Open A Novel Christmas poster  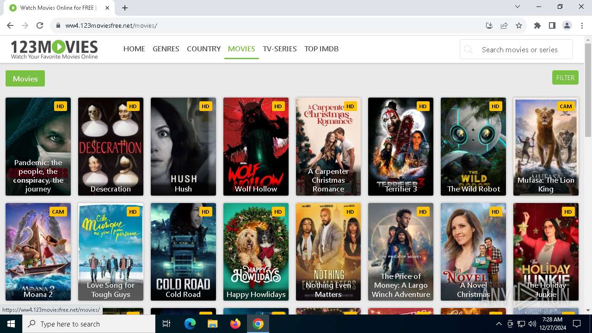point(473,252)
